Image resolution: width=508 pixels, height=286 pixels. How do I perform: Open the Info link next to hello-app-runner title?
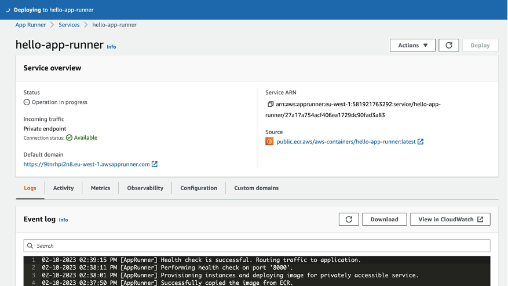111,47
